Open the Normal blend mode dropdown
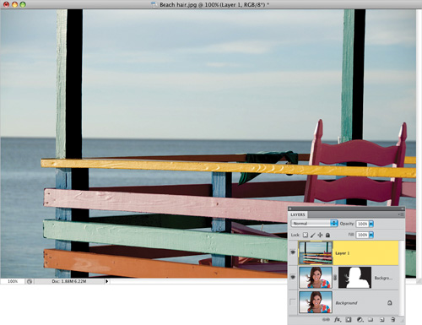This screenshot has height=325, width=422. point(314,224)
